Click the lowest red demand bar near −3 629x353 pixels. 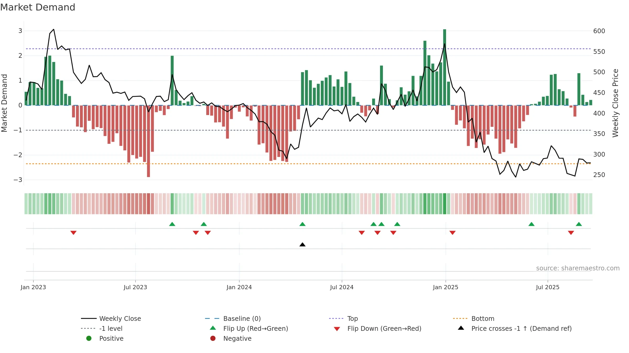[148, 141]
